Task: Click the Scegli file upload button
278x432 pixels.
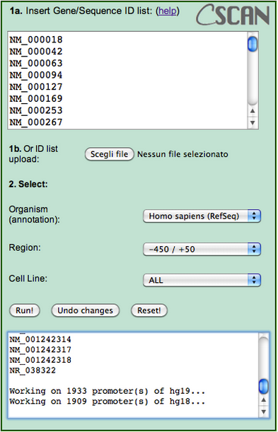Action: [110, 154]
